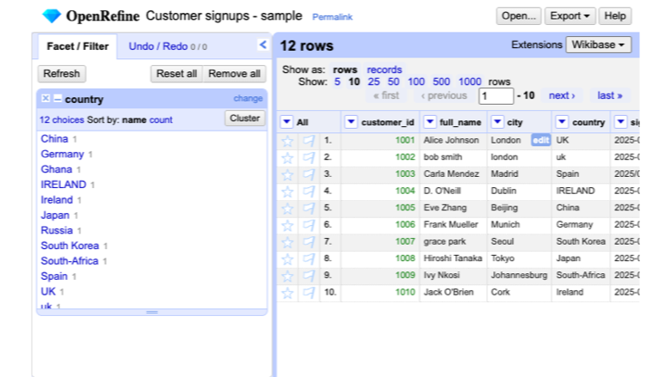Star row 3 Carla Mendez

[x=287, y=174]
